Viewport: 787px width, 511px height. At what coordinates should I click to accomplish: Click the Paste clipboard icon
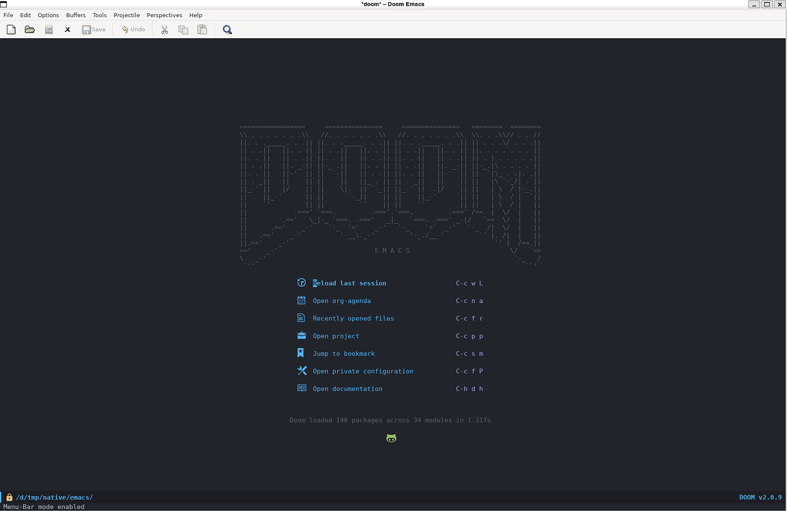[202, 30]
